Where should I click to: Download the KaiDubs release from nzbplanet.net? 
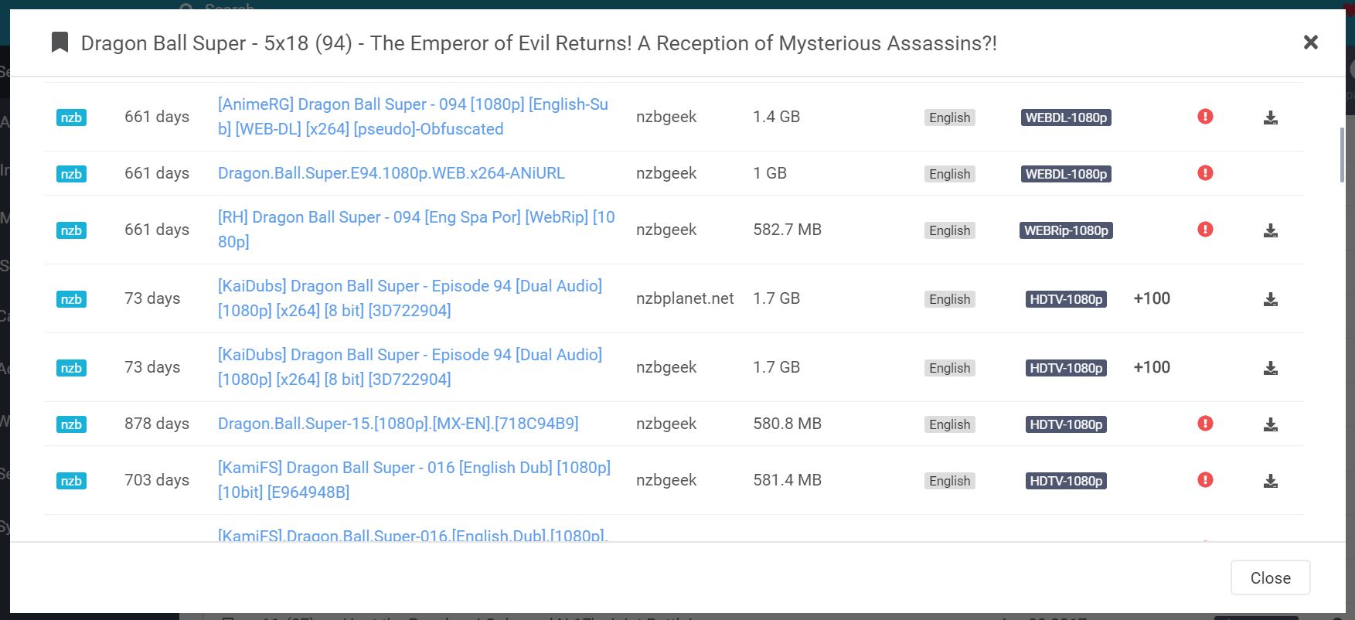pos(1270,299)
